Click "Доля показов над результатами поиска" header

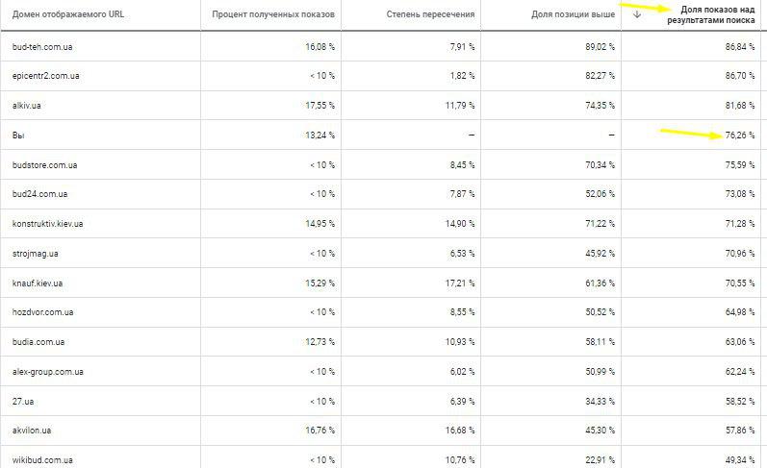coord(710,14)
